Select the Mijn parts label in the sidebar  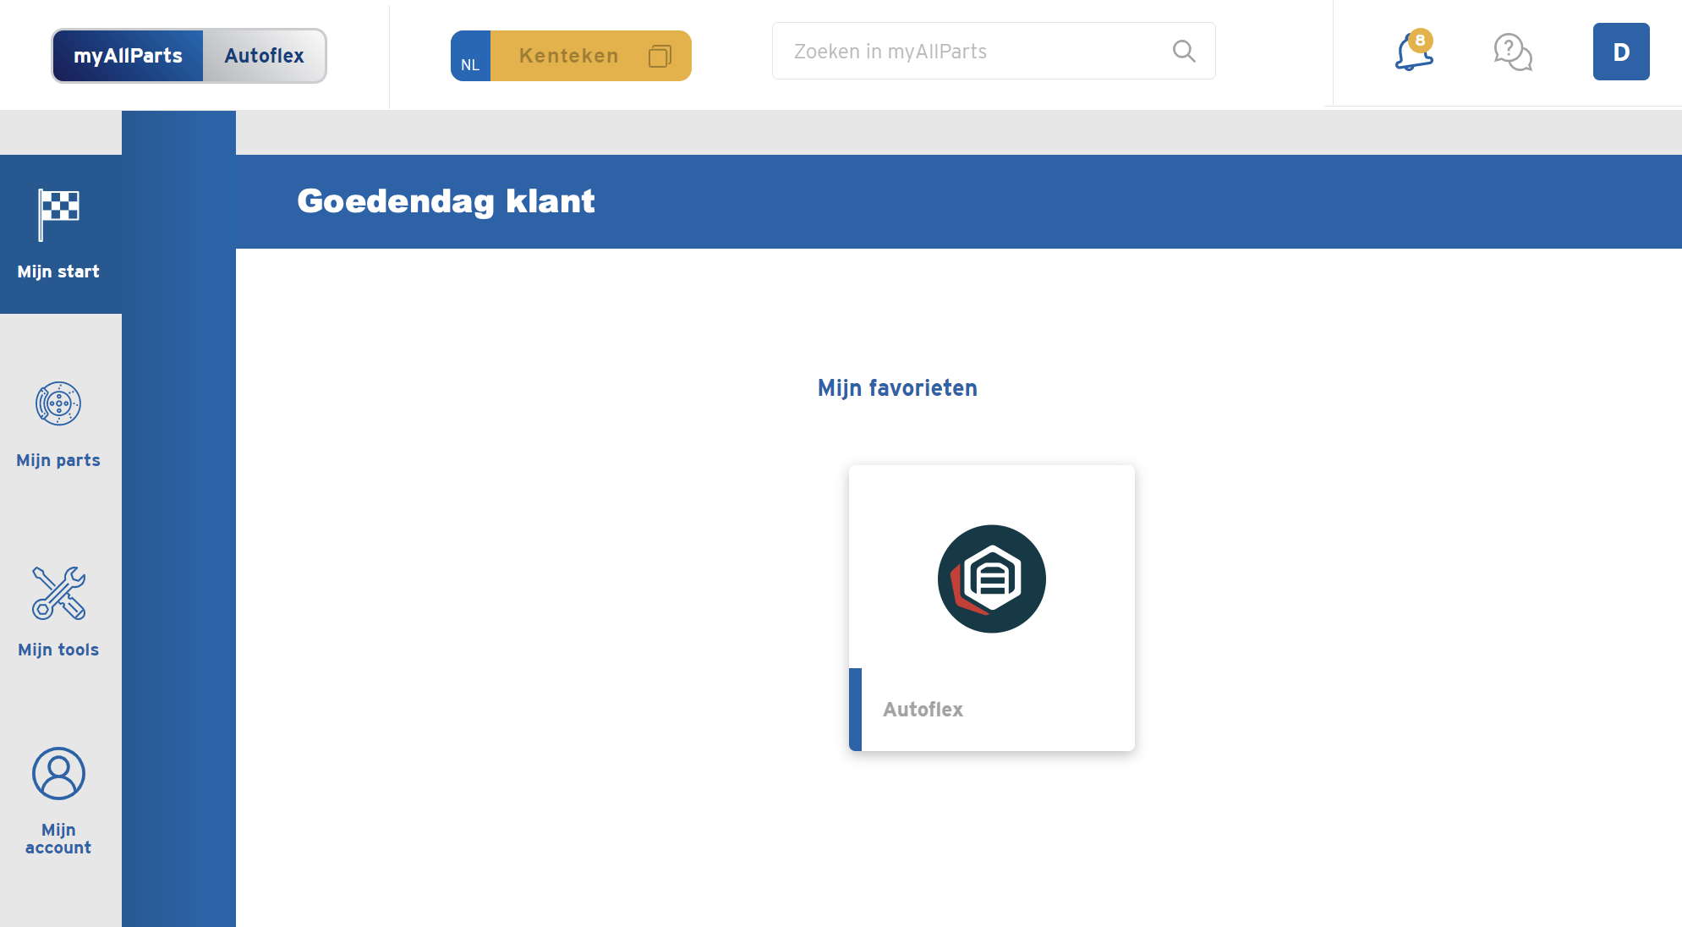(x=58, y=460)
